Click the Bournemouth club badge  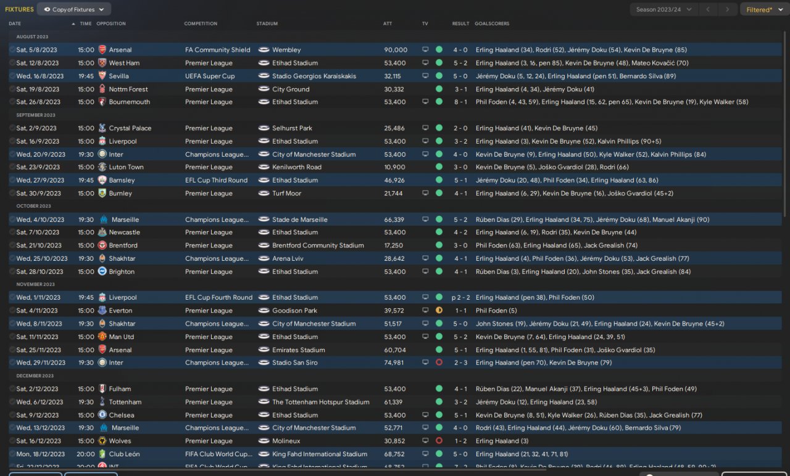tap(102, 102)
